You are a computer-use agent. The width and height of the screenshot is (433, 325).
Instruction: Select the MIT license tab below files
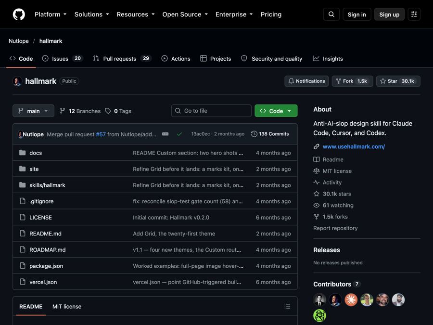(67, 307)
